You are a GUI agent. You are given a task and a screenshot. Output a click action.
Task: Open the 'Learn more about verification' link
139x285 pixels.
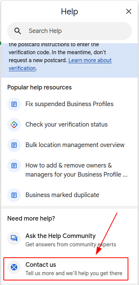click(x=60, y=64)
